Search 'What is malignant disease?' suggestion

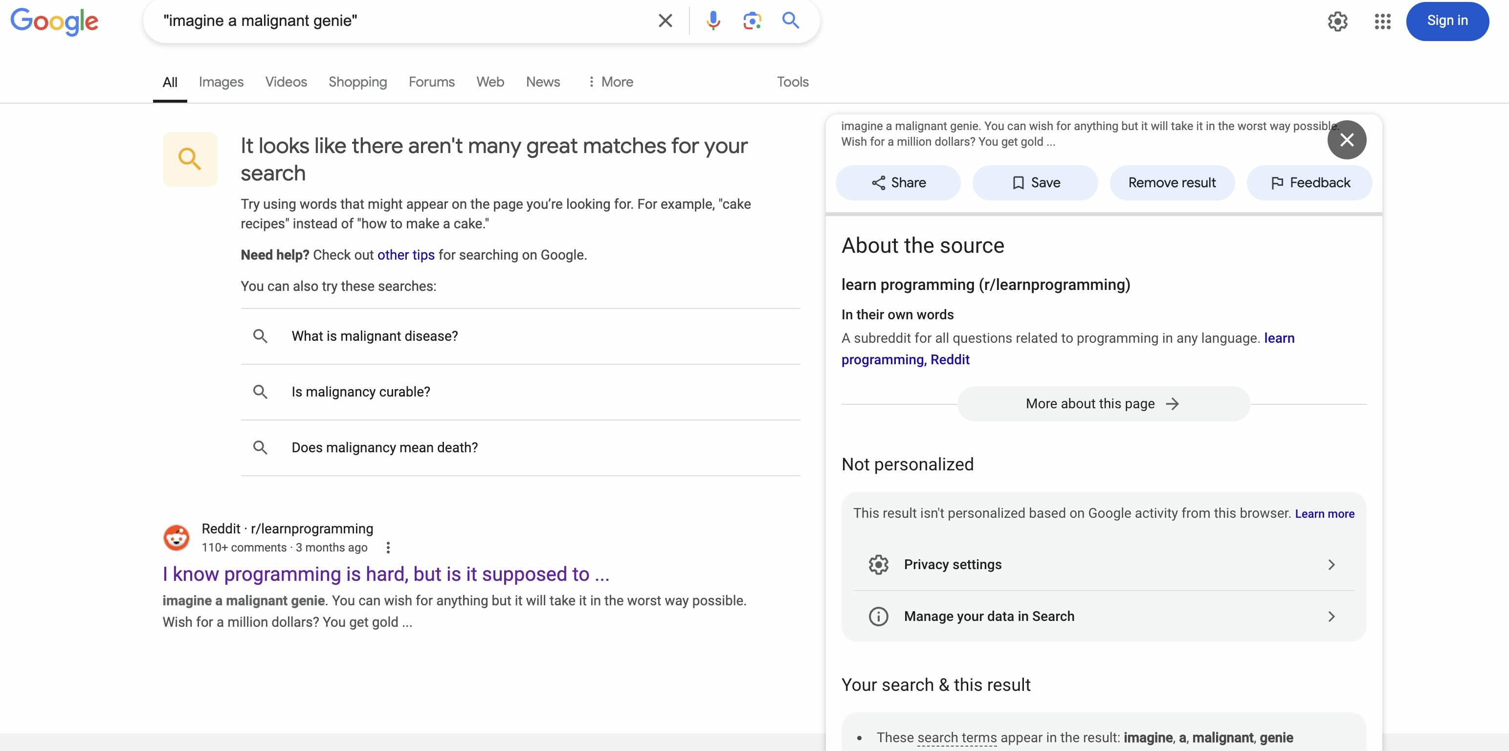click(x=520, y=336)
